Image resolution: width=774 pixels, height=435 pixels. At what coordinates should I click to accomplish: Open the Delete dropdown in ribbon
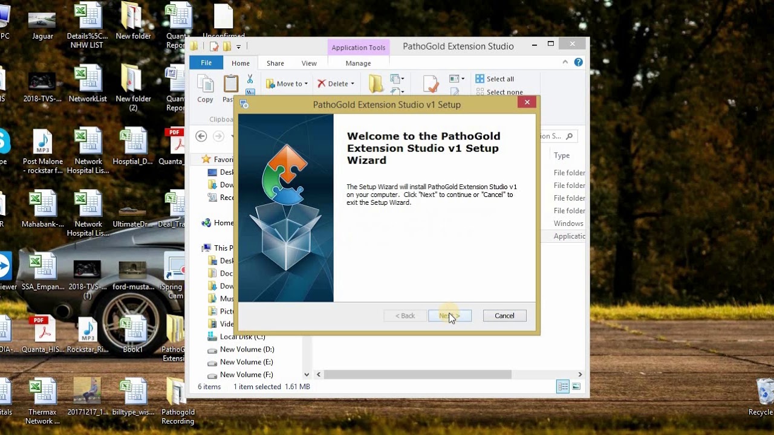tap(336, 83)
